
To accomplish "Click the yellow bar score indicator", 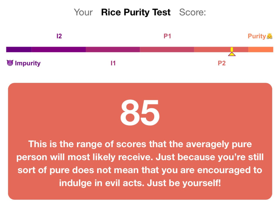I will pos(232,49).
